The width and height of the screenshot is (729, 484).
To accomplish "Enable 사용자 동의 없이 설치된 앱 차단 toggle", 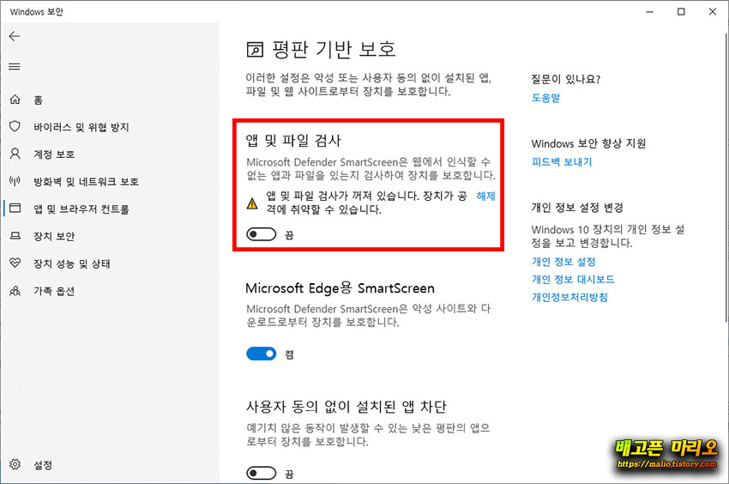I will (x=261, y=474).
